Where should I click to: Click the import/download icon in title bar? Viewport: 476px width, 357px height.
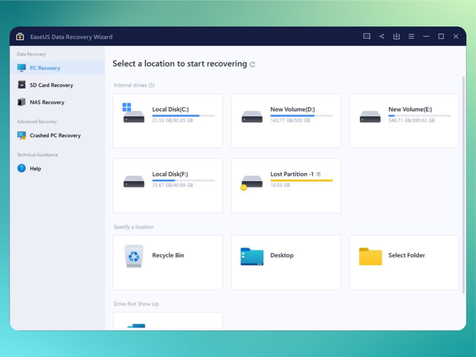pyautogui.click(x=396, y=37)
